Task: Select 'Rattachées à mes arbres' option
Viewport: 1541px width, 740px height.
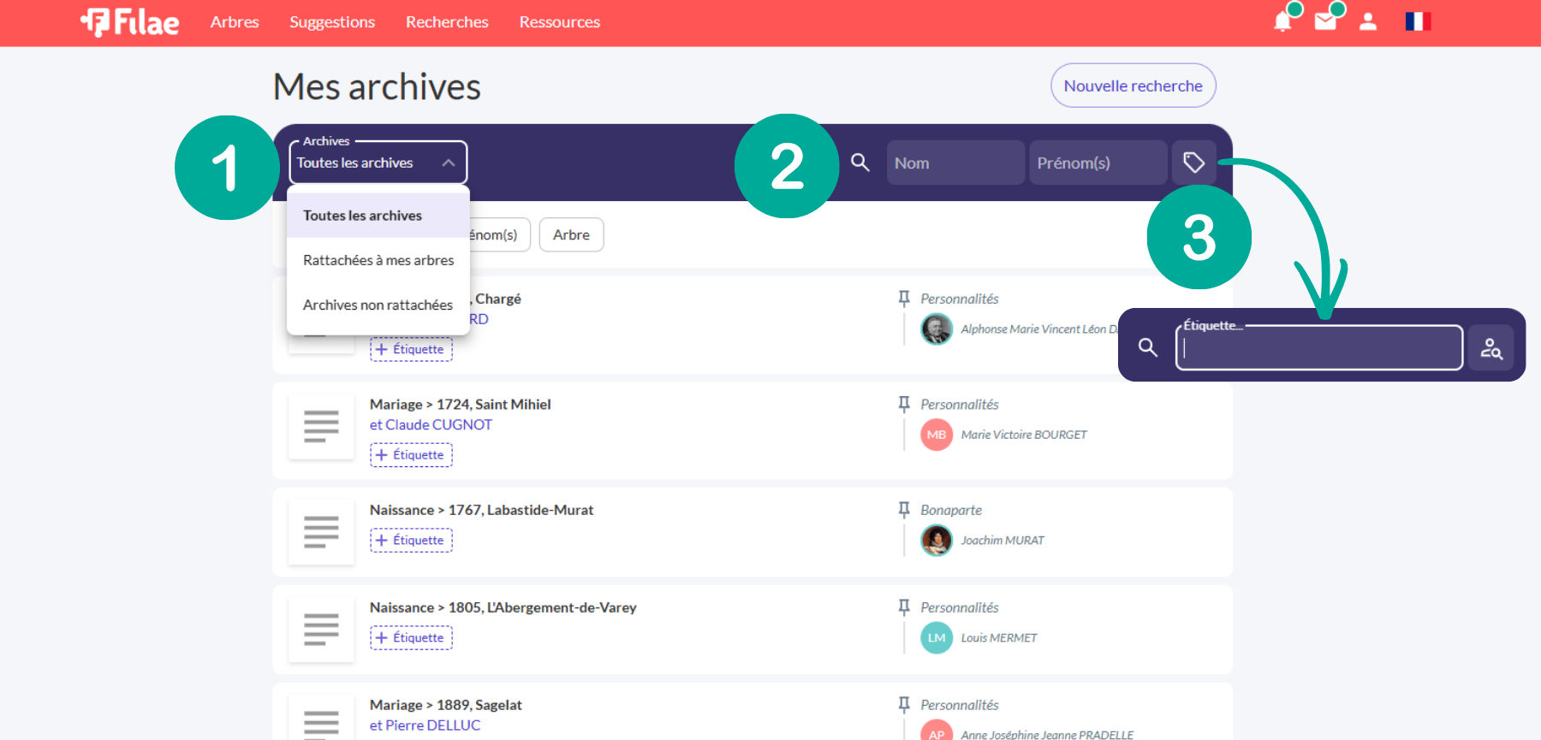Action: coord(378,260)
